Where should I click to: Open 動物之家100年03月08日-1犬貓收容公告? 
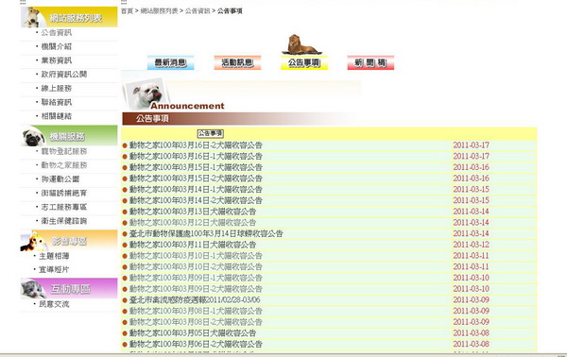pyautogui.click(x=196, y=311)
